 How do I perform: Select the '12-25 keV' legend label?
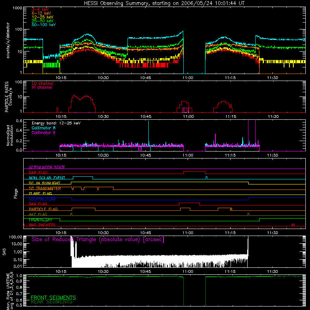tap(42, 17)
